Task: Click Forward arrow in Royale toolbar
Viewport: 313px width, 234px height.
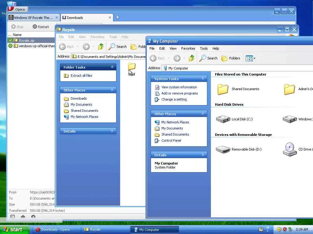Action: pyautogui.click(x=86, y=47)
